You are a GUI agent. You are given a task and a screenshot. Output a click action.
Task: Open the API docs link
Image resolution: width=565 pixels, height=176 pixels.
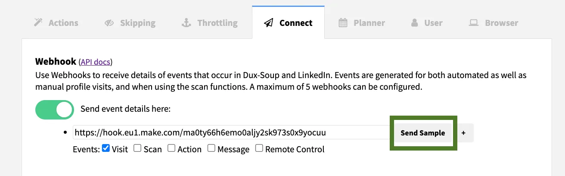(x=96, y=62)
